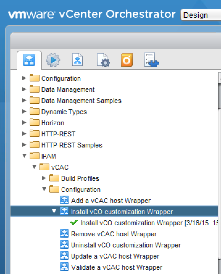Image resolution: width=221 pixels, height=274 pixels.
Task: Open the Resources tab with orange icon
Action: pos(127,60)
